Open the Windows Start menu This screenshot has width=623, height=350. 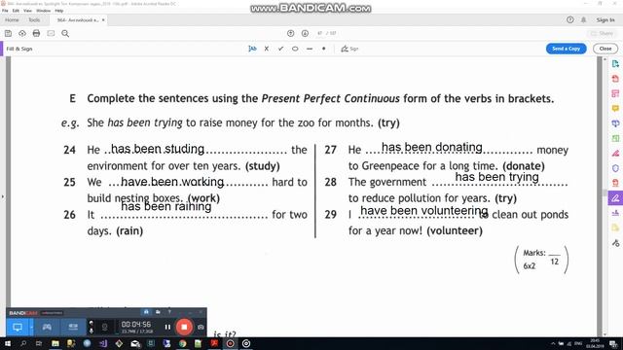(x=7, y=343)
